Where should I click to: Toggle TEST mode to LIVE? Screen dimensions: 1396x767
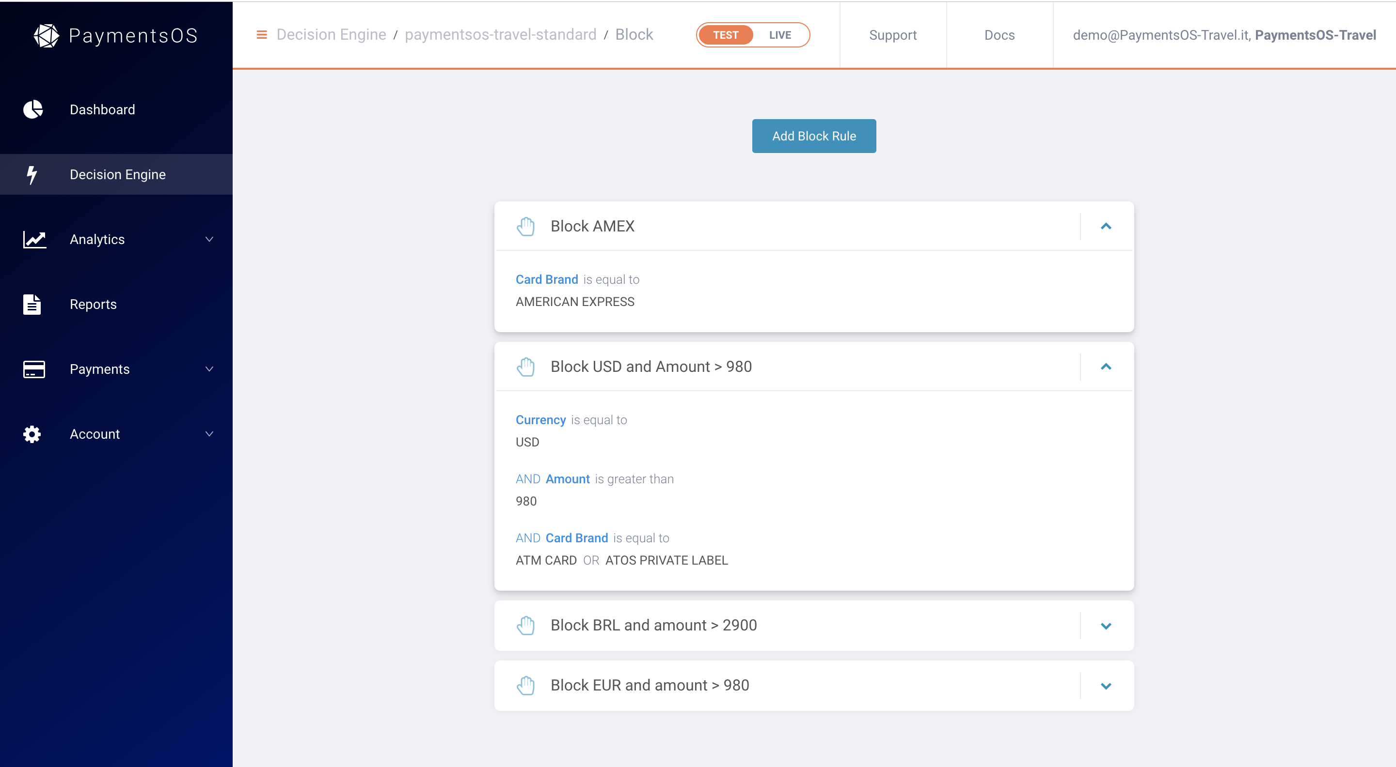click(780, 35)
